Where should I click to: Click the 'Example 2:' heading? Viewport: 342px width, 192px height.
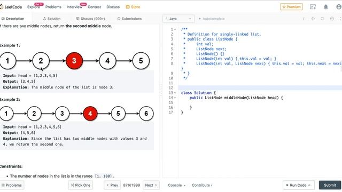pyautogui.click(x=10, y=100)
